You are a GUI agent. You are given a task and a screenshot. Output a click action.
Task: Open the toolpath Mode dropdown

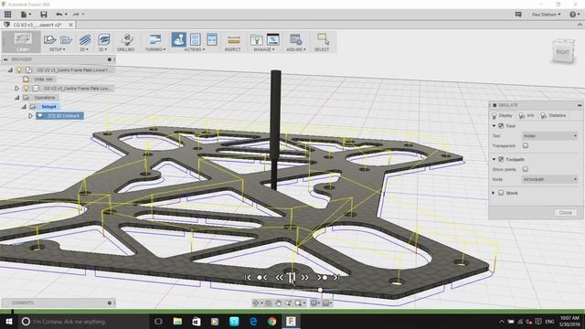pos(550,179)
